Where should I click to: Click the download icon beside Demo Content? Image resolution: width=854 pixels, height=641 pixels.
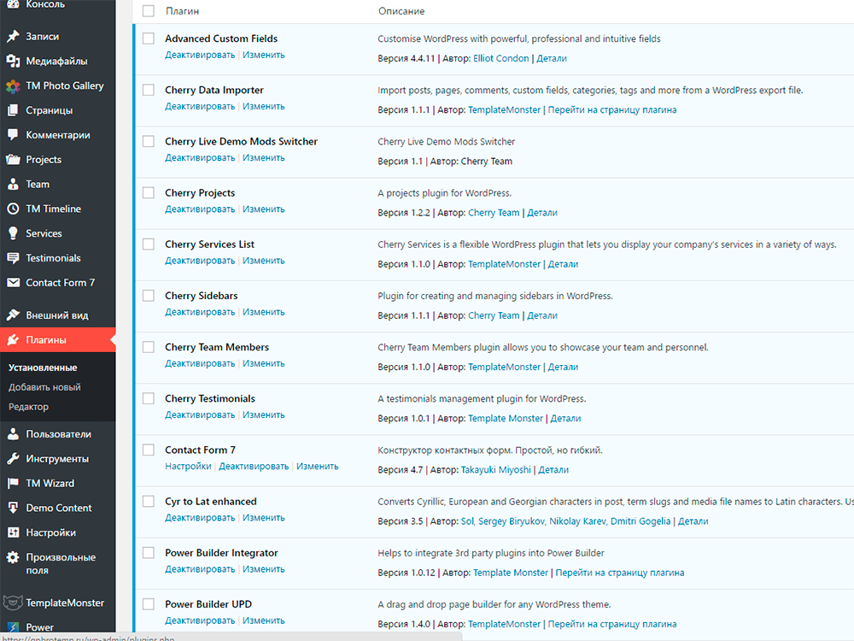pyautogui.click(x=13, y=508)
